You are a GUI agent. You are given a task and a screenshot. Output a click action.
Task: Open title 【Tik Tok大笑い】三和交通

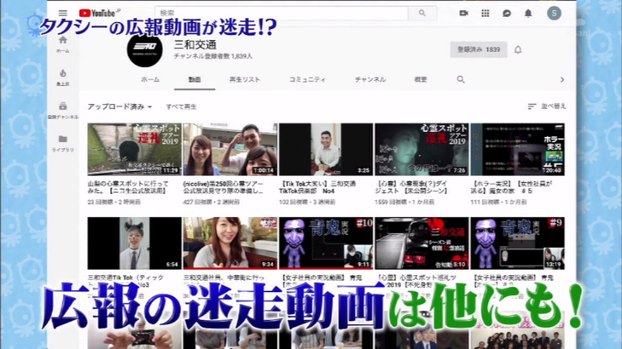(318, 187)
